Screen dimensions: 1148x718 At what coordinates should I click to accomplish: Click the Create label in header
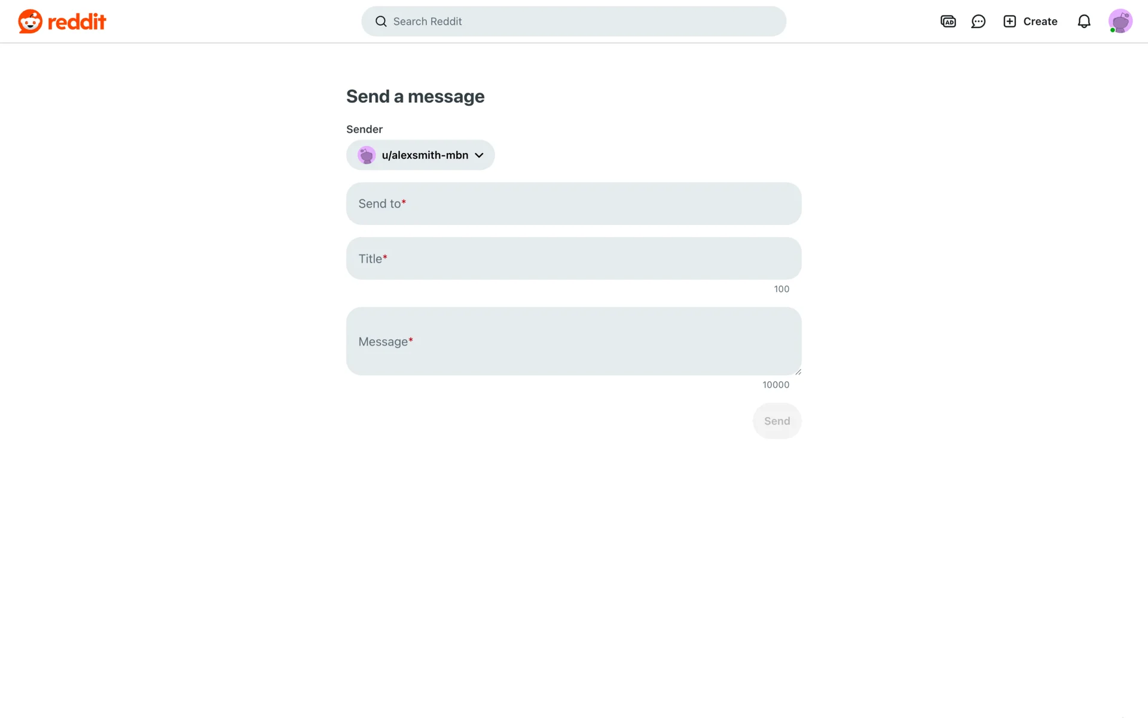(x=1040, y=22)
